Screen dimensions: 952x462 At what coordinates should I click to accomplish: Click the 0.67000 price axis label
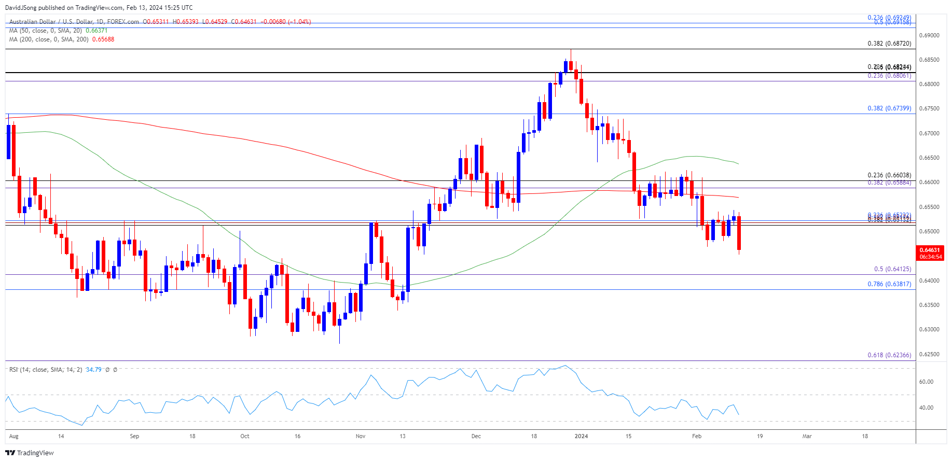(929, 133)
